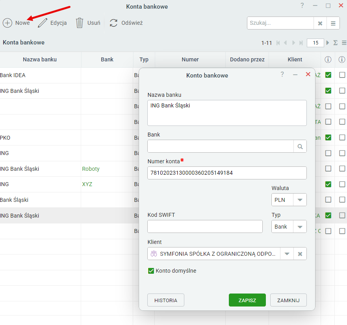Click arrow beside the page size field
This screenshot has width=347, height=325.
click(x=328, y=42)
